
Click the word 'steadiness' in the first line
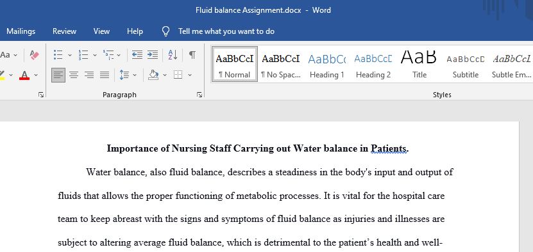pyautogui.click(x=296, y=172)
